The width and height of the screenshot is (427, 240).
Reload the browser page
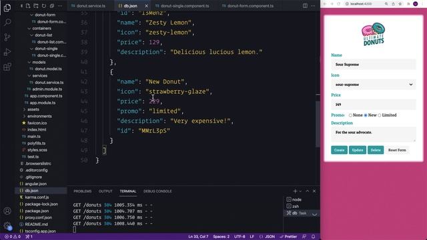[338, 4]
